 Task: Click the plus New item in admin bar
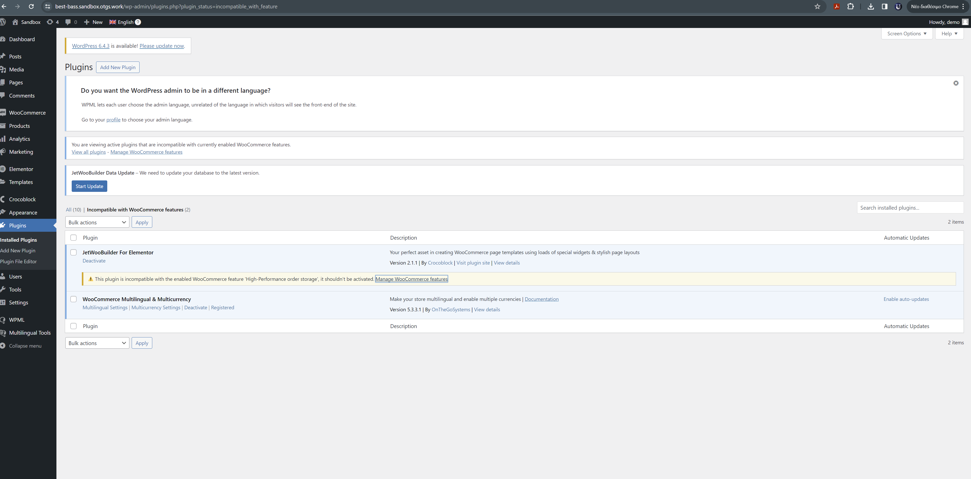(93, 22)
